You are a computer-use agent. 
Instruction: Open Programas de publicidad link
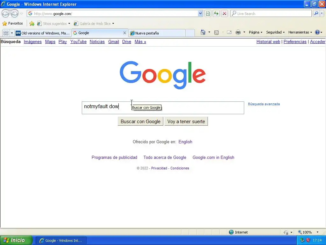[x=114, y=158]
